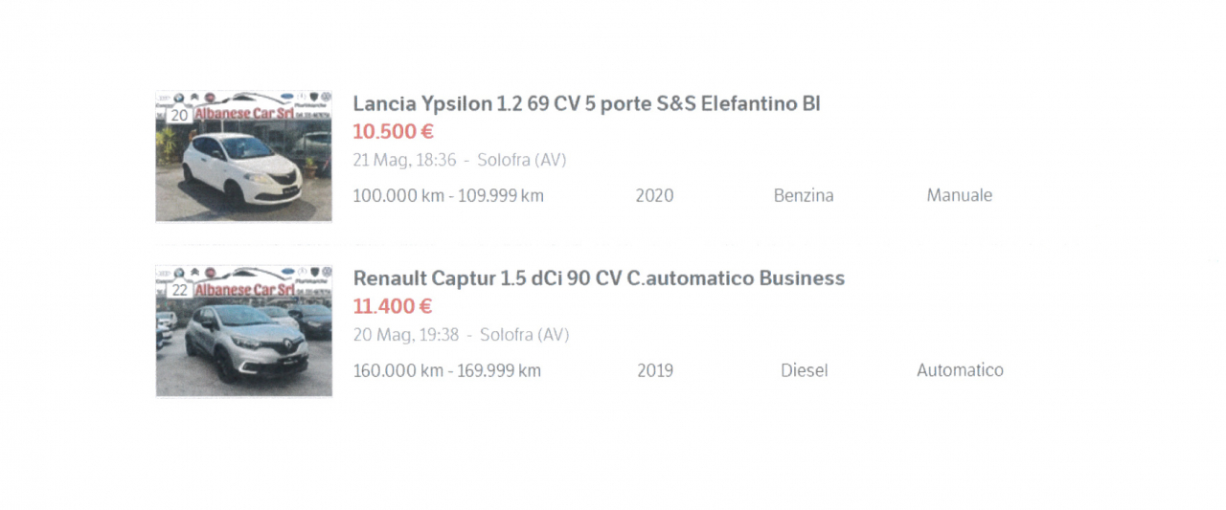
Task: Click the Diesel fuel type label
Action: pos(804,370)
